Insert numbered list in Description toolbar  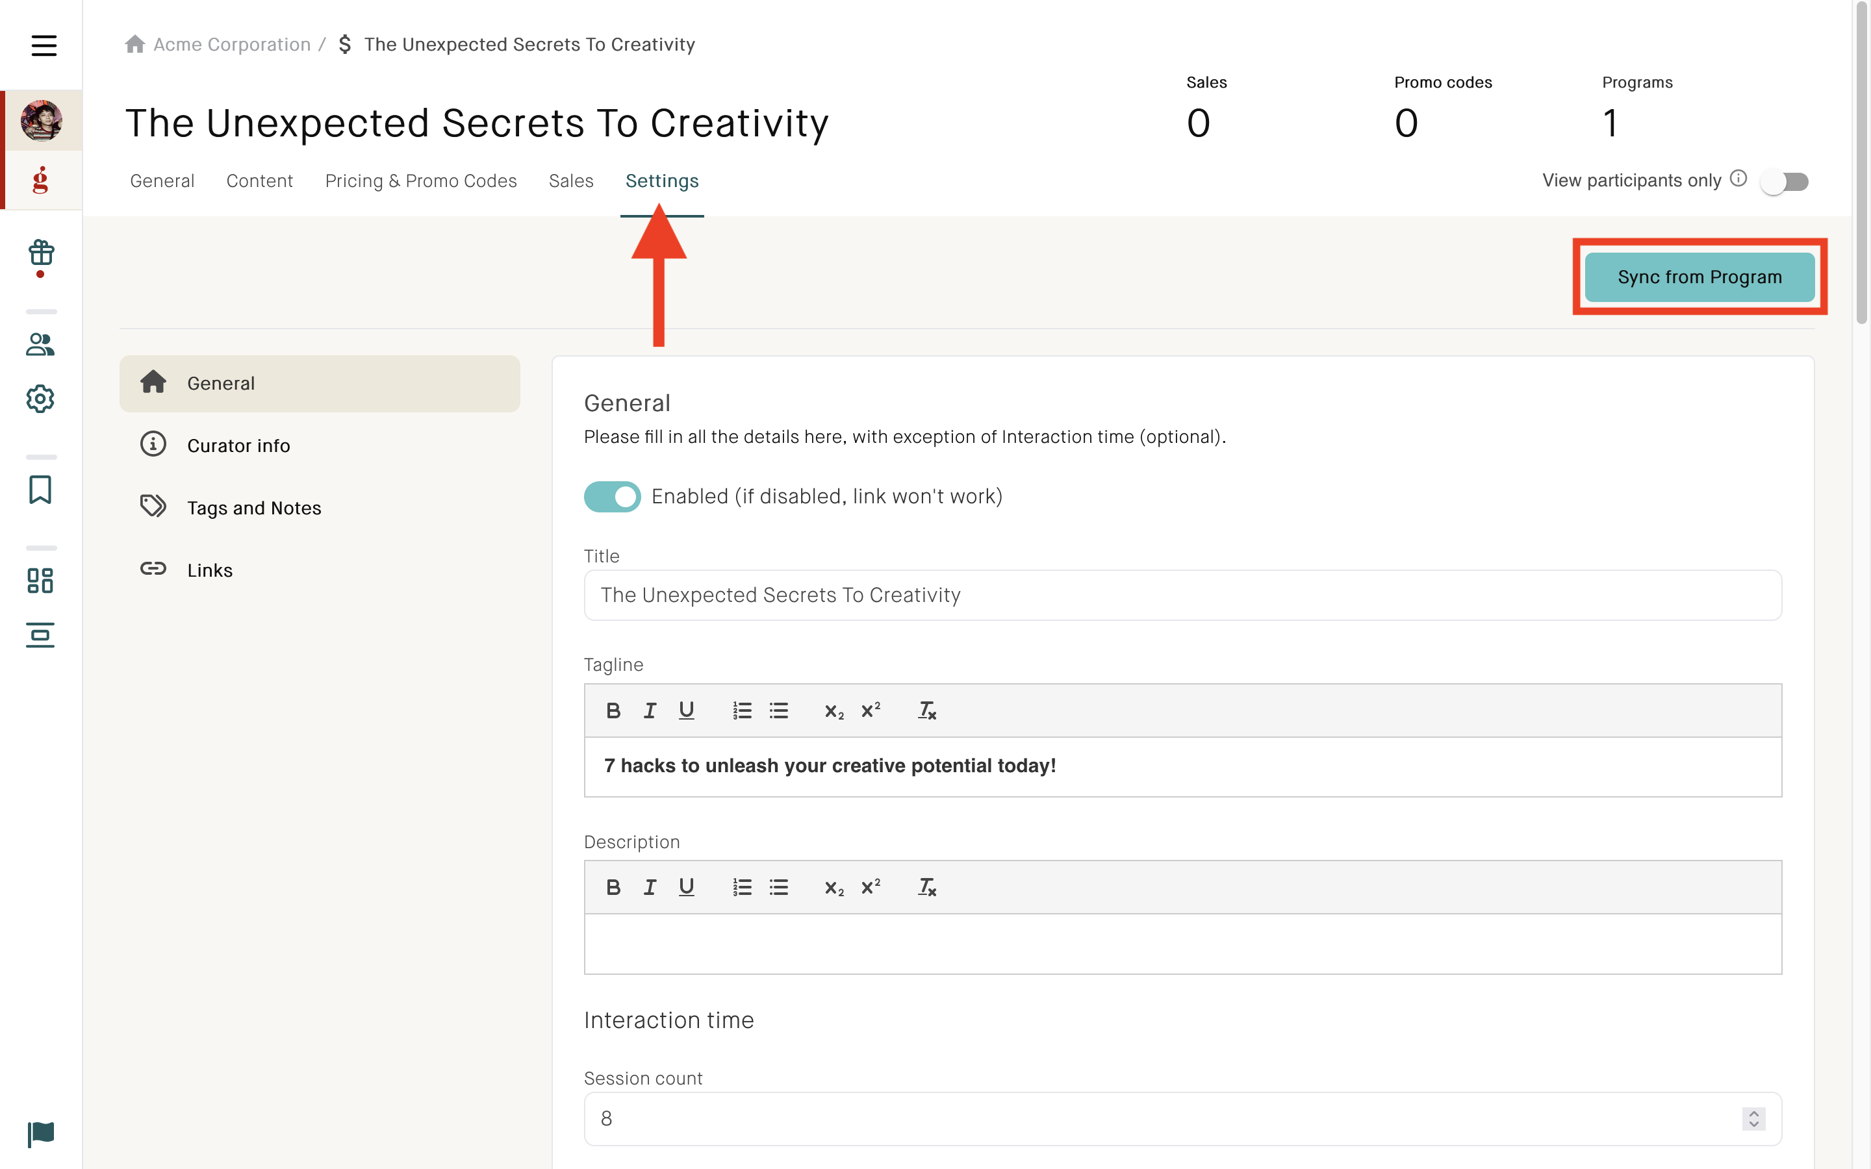[x=741, y=888]
